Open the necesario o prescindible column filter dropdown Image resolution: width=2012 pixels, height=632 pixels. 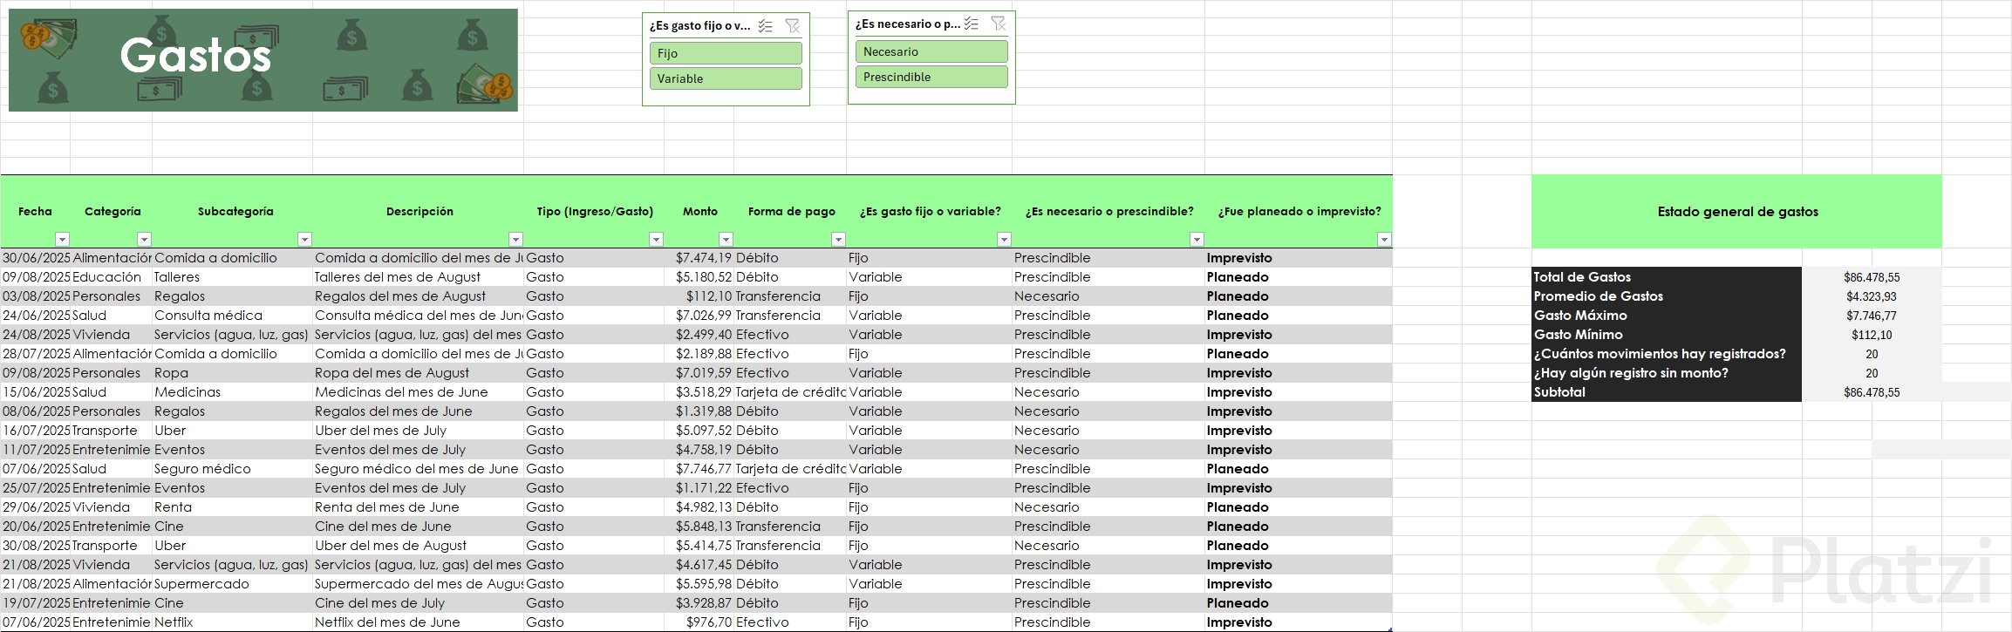pos(1197,239)
